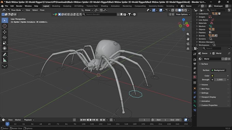Viewport: 232px width, 130px height.
Task: Open the Render menu
Action: point(19,6)
